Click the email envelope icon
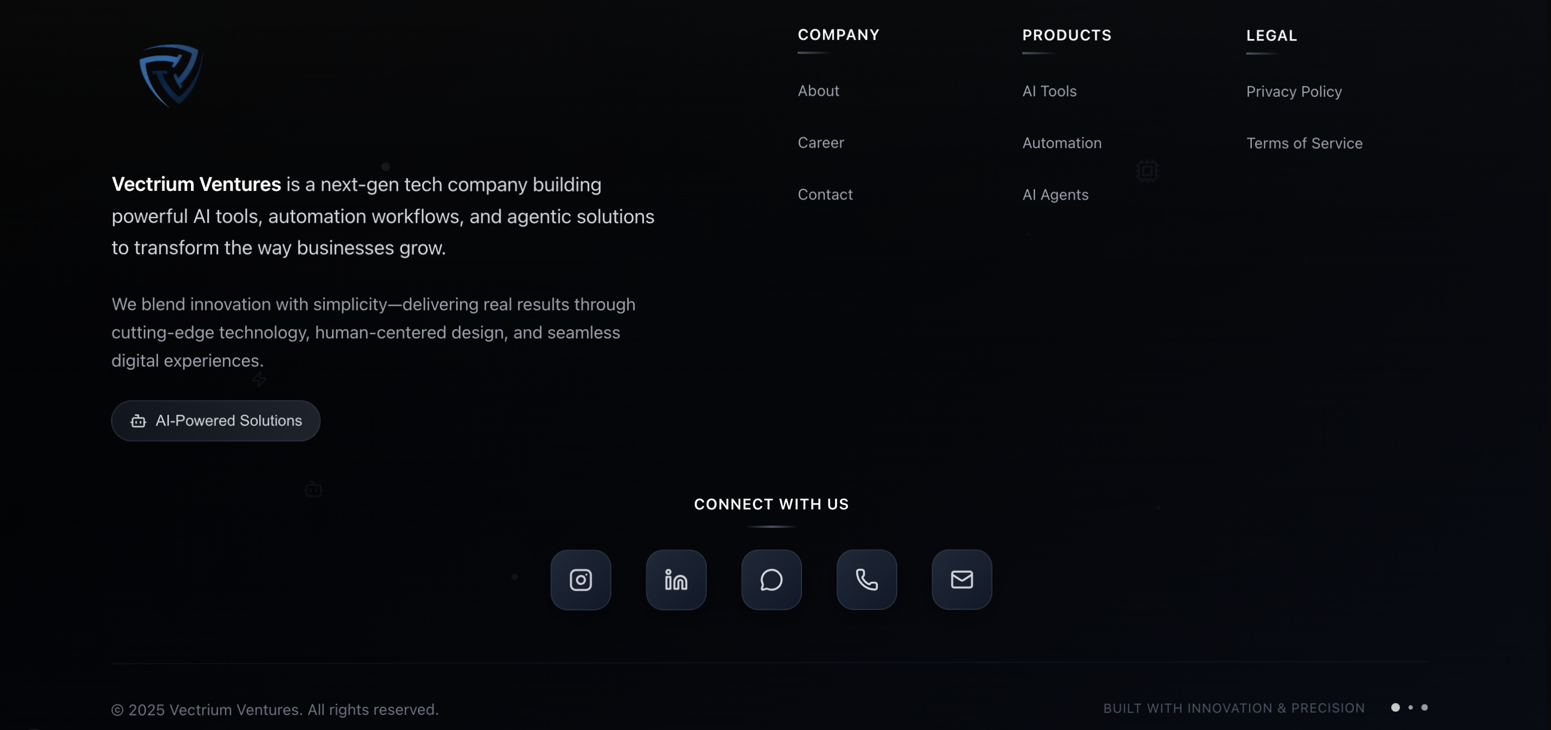 pos(962,580)
